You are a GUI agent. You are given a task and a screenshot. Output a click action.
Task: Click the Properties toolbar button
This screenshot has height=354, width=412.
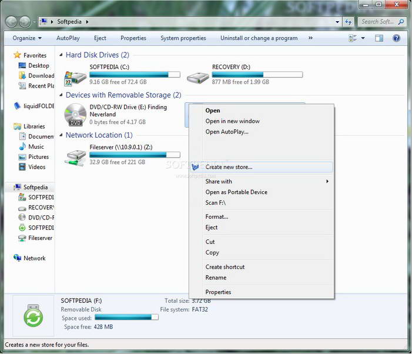pos(133,38)
